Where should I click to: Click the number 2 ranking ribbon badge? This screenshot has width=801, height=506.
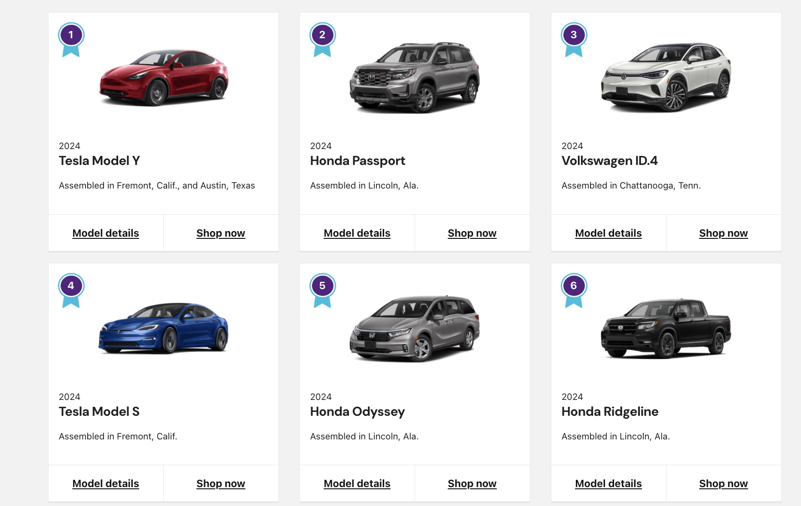(322, 38)
